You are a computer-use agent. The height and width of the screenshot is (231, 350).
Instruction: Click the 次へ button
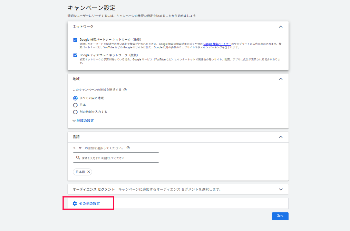coord(280,216)
